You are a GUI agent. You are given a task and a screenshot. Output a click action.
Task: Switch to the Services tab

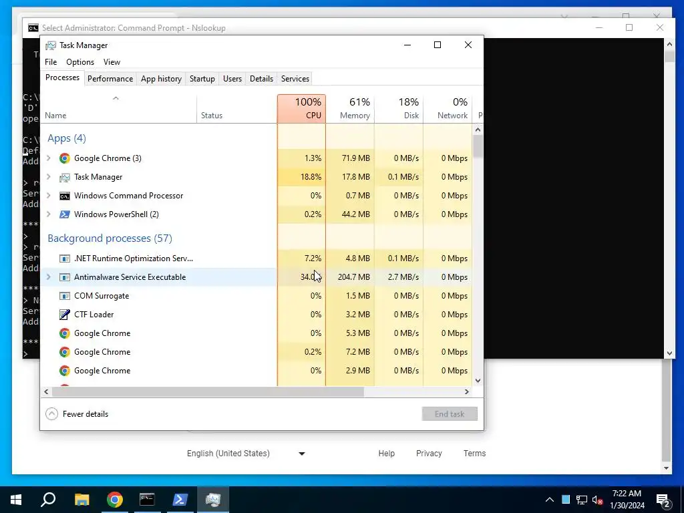295,79
